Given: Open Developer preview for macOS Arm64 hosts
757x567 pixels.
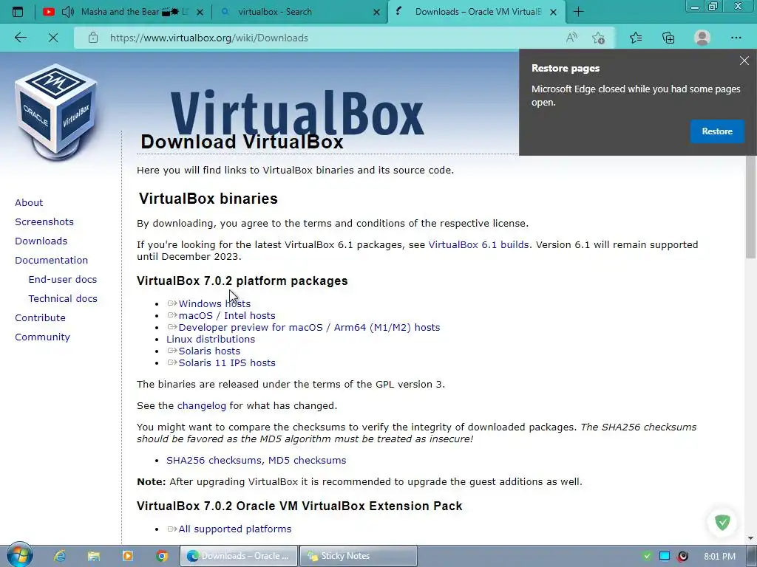Looking at the screenshot, I should pos(309,327).
